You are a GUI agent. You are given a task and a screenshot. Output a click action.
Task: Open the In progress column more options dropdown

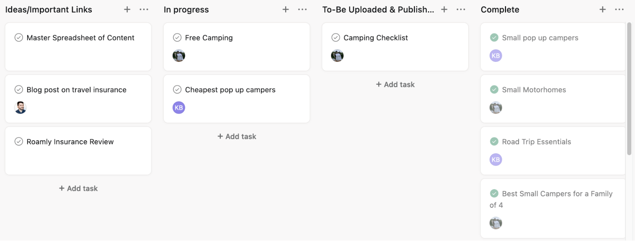302,9
